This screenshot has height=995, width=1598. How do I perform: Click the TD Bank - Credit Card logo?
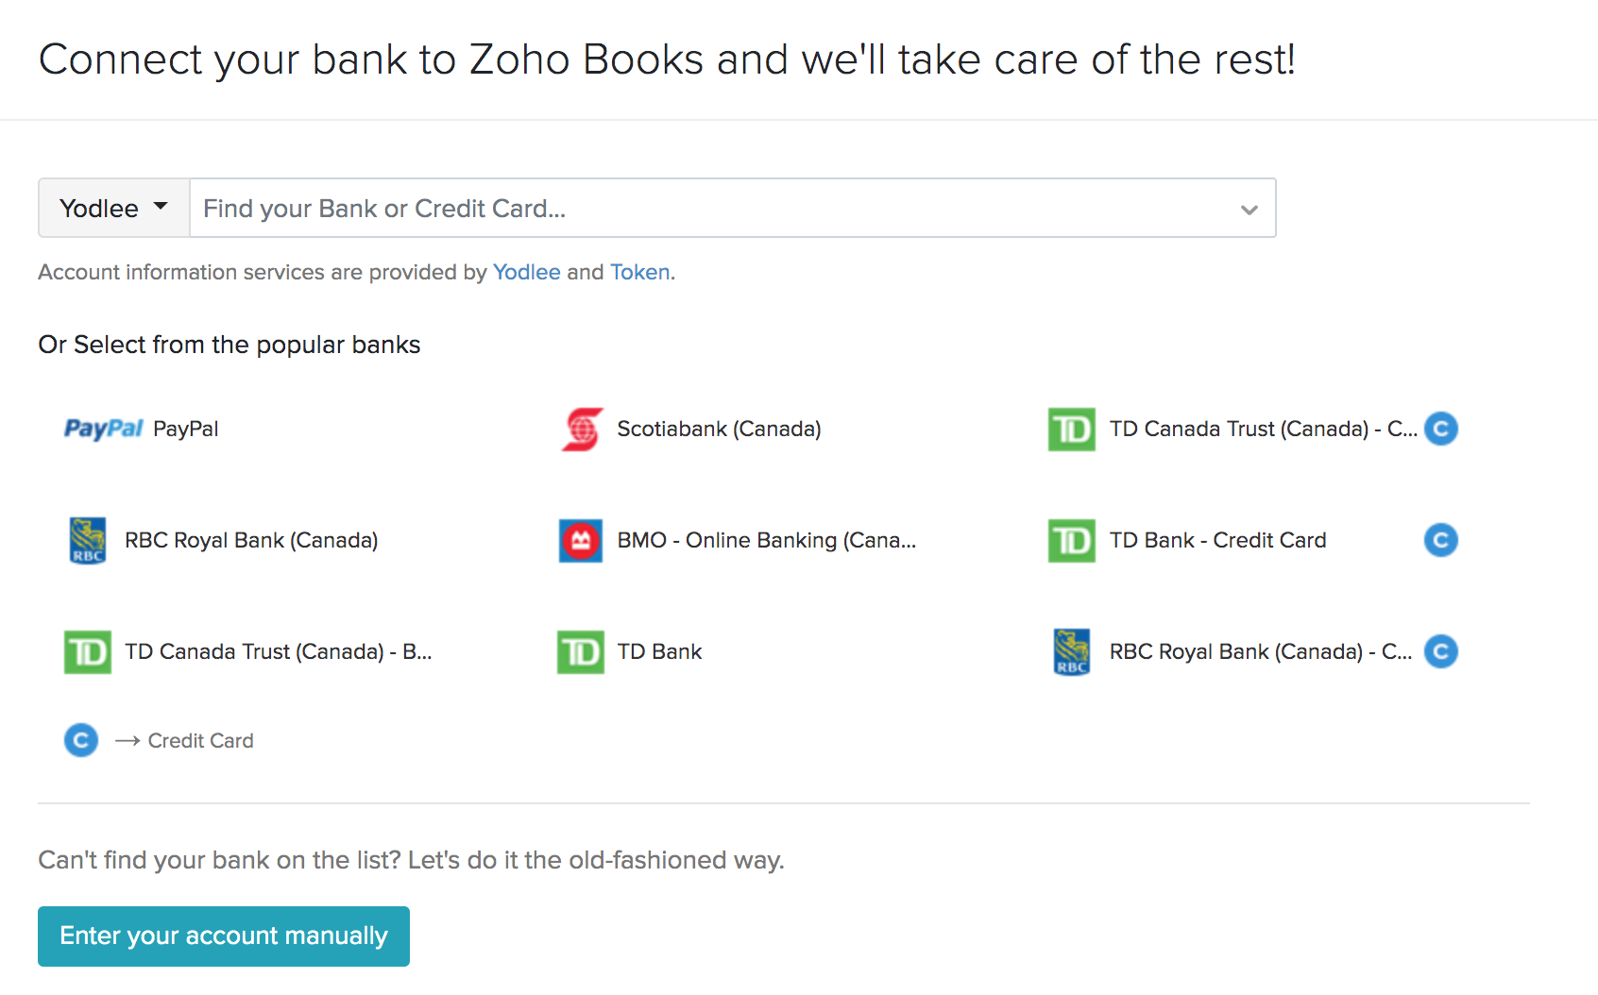[1071, 541]
